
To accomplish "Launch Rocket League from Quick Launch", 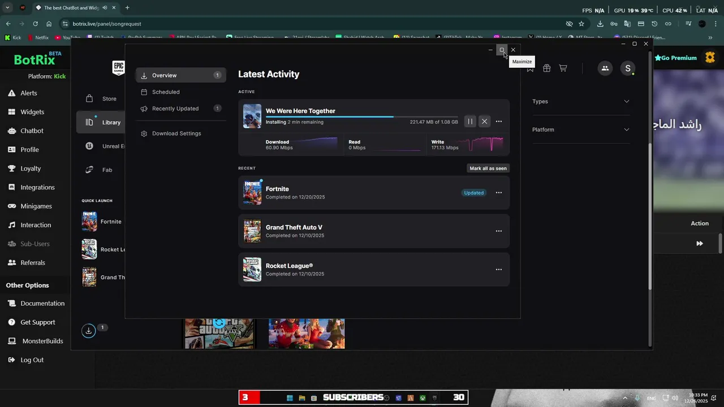I will click(x=103, y=249).
